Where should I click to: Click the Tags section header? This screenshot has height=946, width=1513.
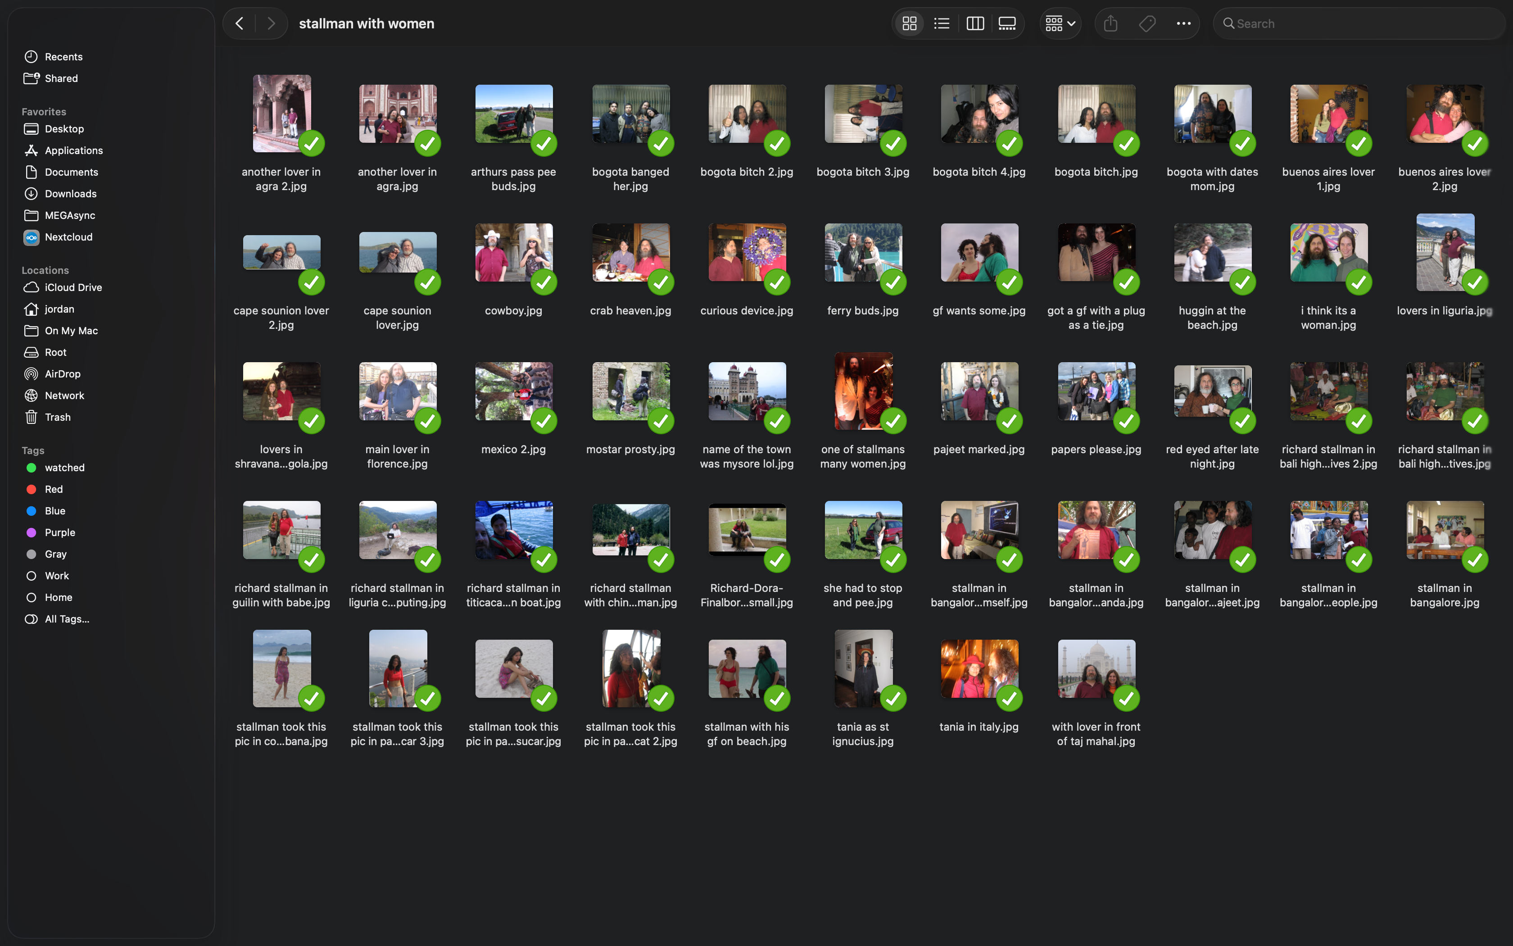pyautogui.click(x=33, y=450)
